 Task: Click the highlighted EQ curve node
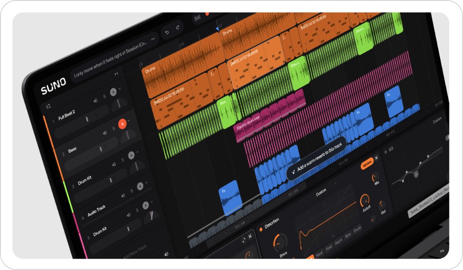(x=416, y=174)
